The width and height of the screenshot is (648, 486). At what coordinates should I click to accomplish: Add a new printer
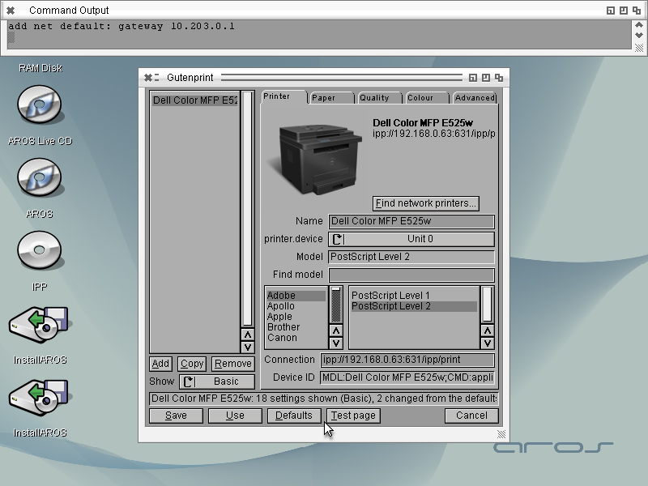(x=160, y=364)
